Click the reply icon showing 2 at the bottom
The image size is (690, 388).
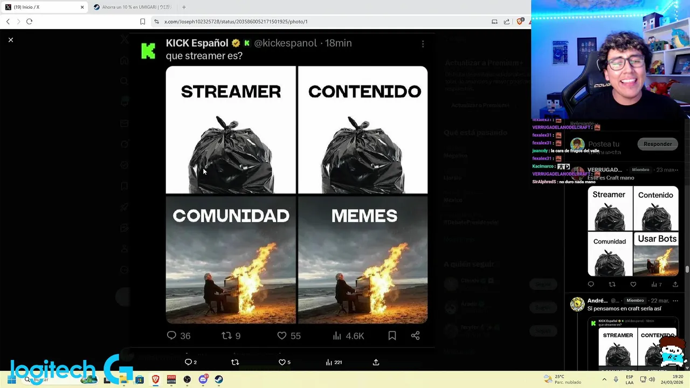point(191,362)
